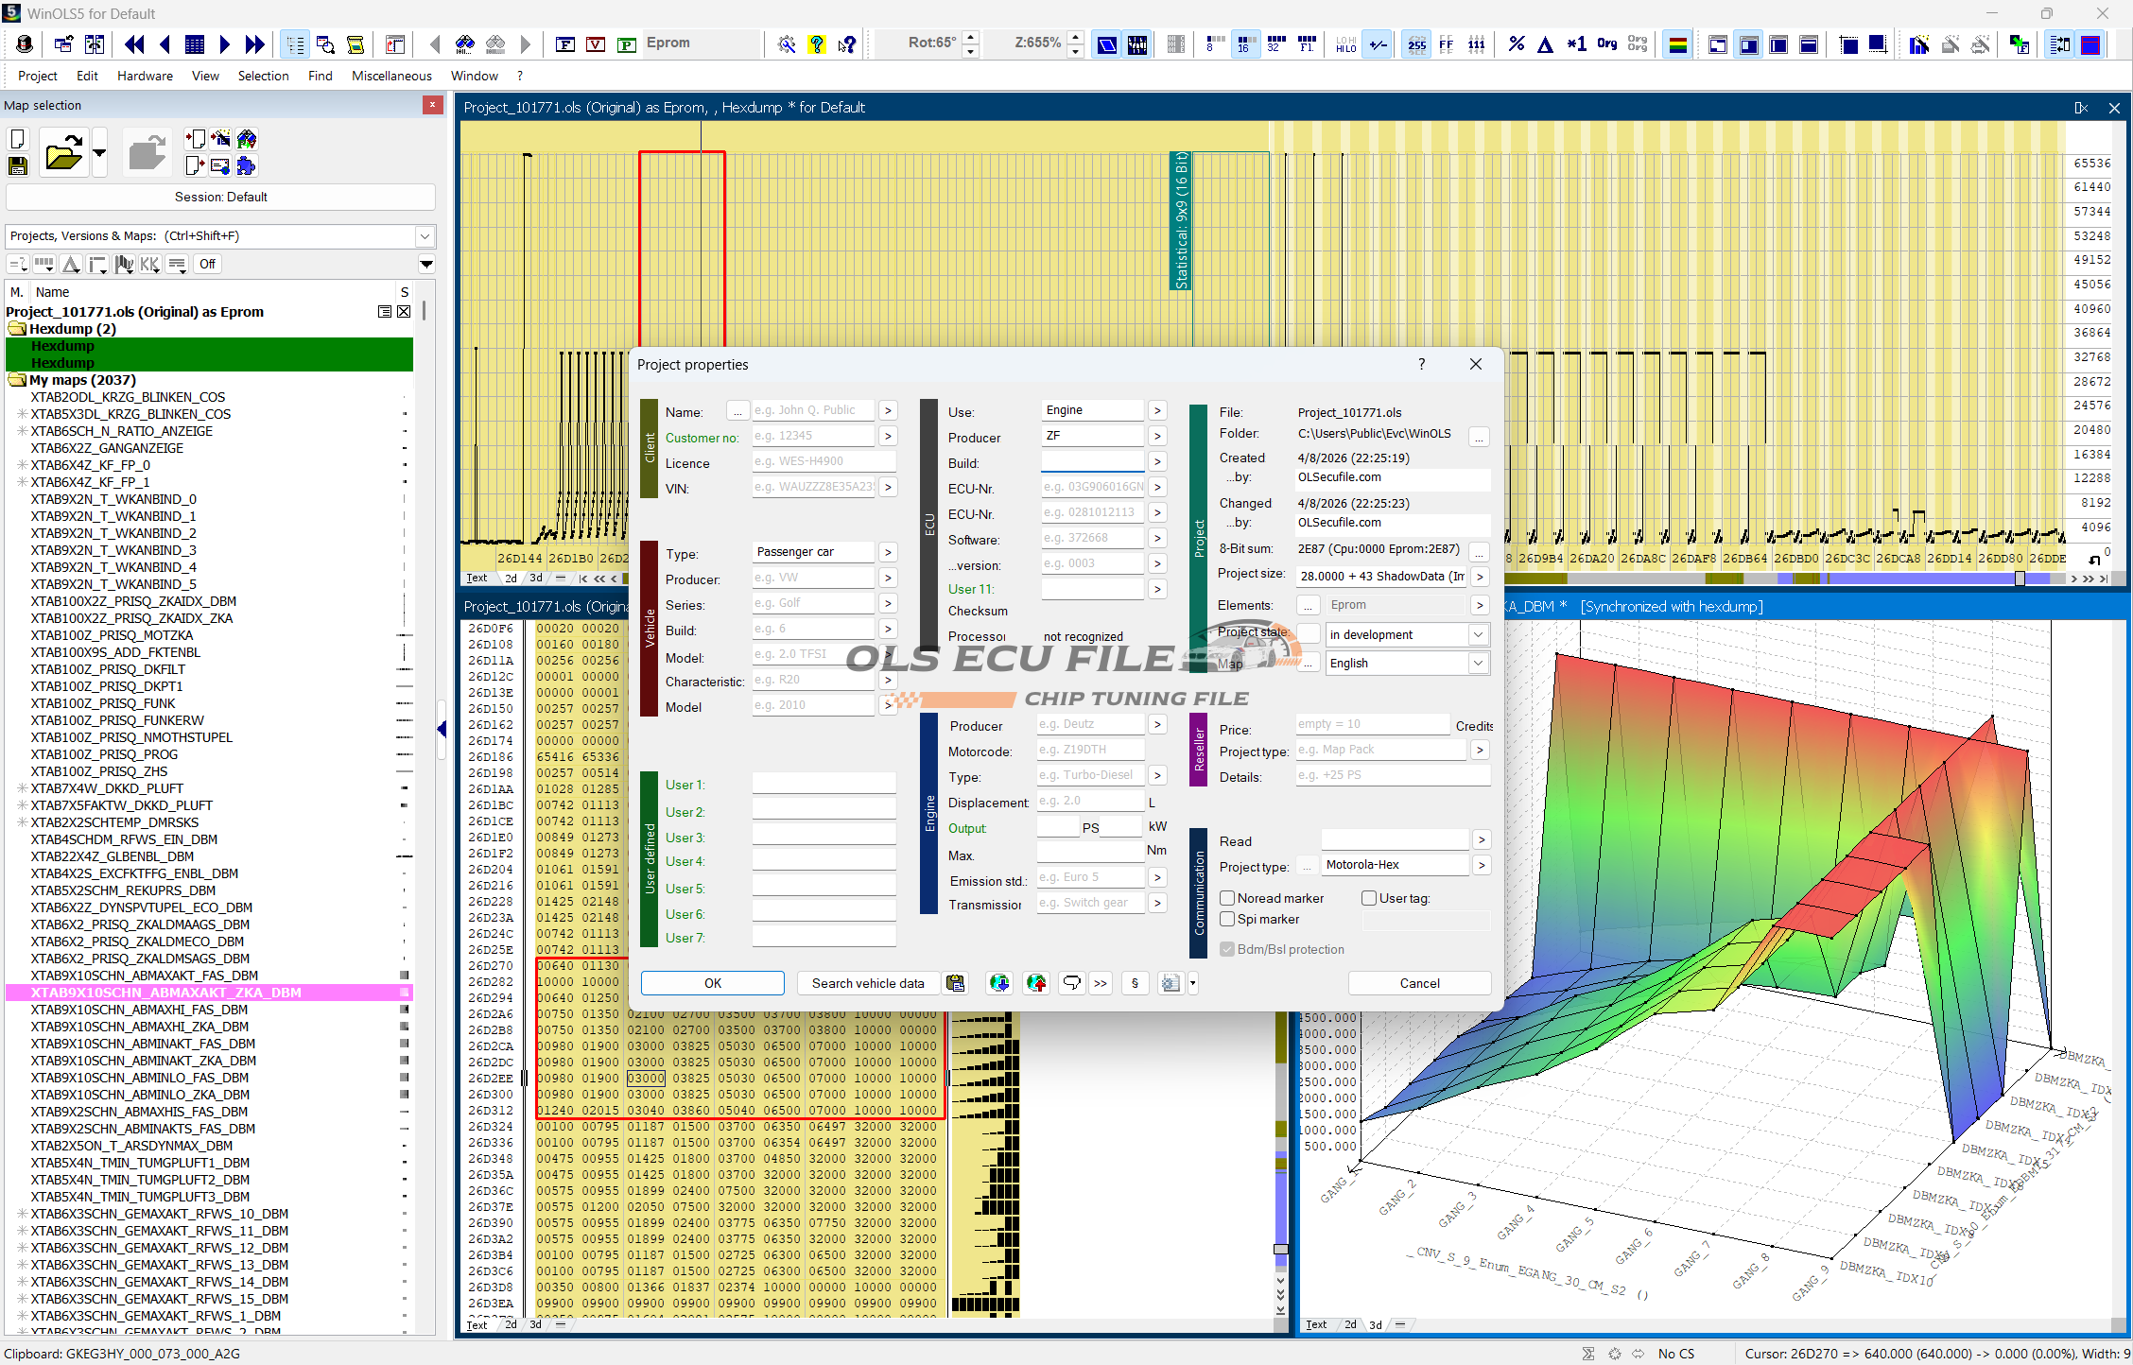
Task: Click the Customer no input field
Action: (813, 436)
